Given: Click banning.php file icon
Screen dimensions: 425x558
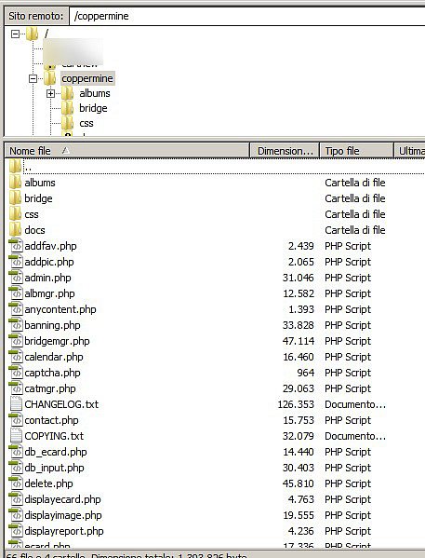Looking at the screenshot, I should [16, 325].
